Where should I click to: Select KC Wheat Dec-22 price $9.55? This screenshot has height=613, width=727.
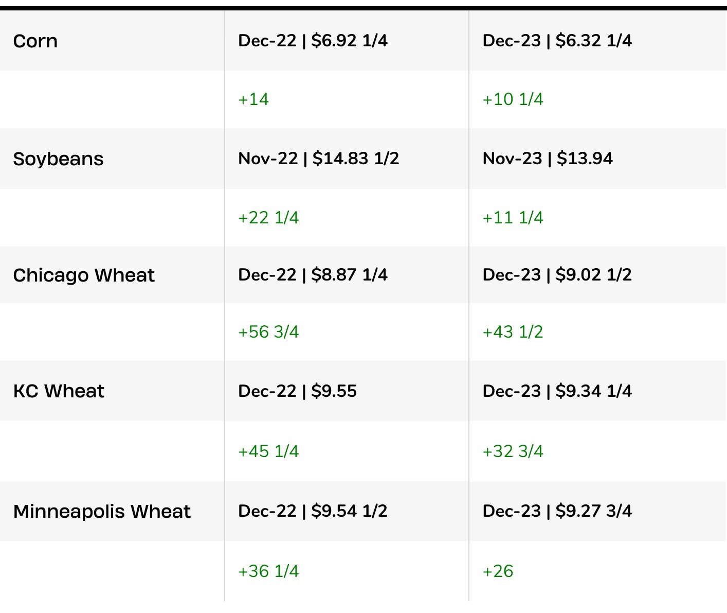point(298,391)
